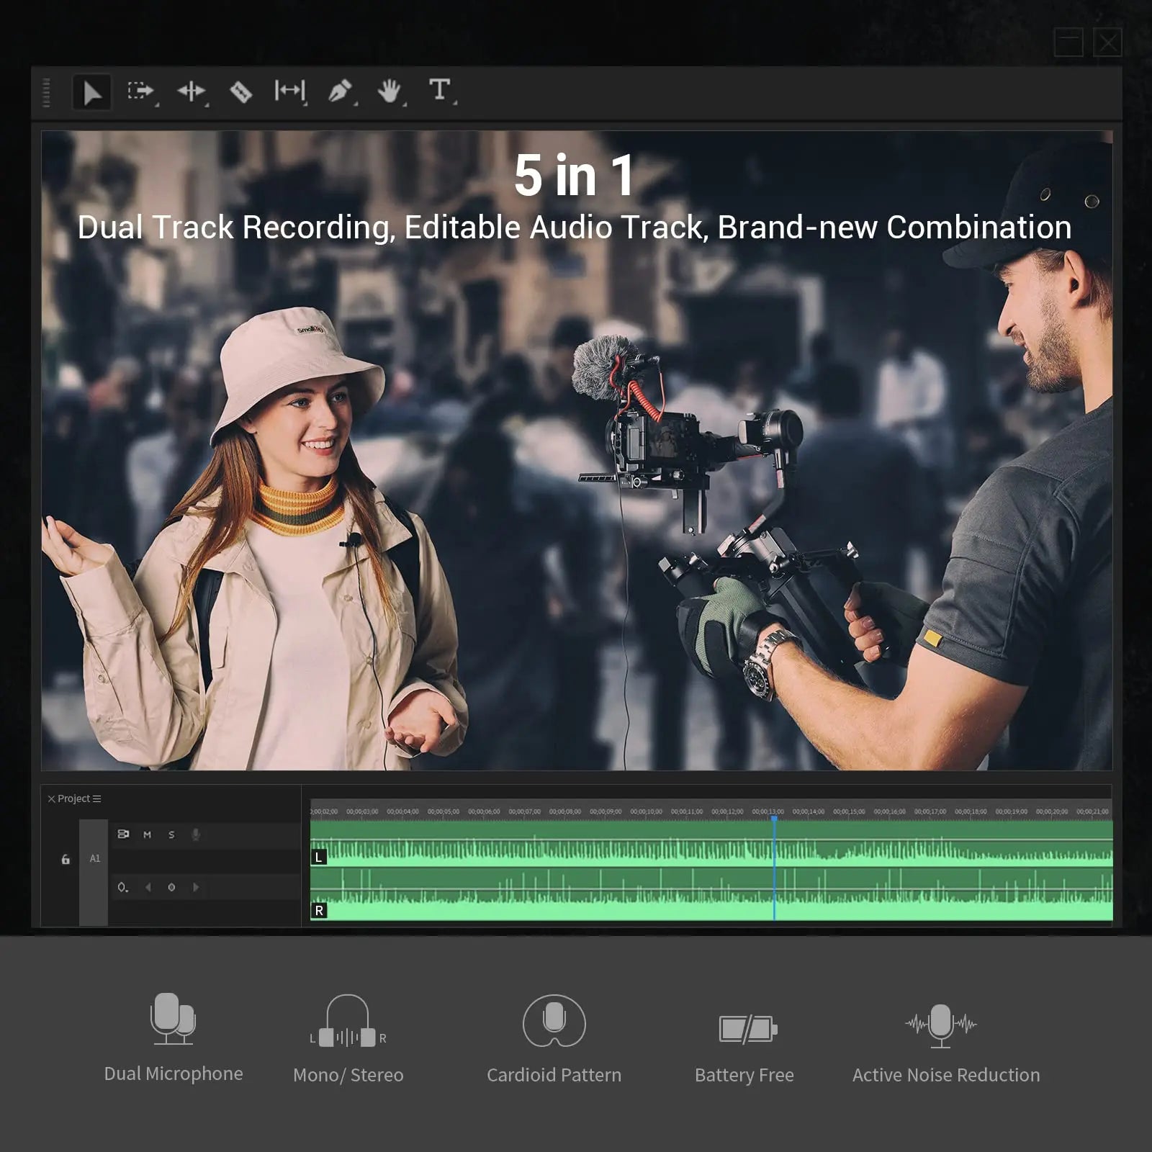Mute the A1 audio track
Screen dimensions: 1152x1152
pyautogui.click(x=148, y=835)
